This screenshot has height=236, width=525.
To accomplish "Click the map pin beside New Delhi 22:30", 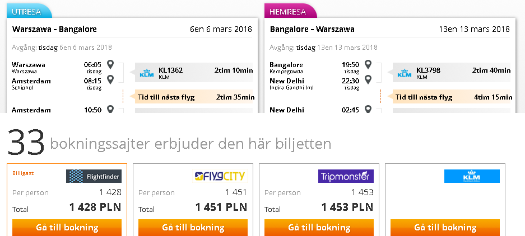I will pos(368,79).
